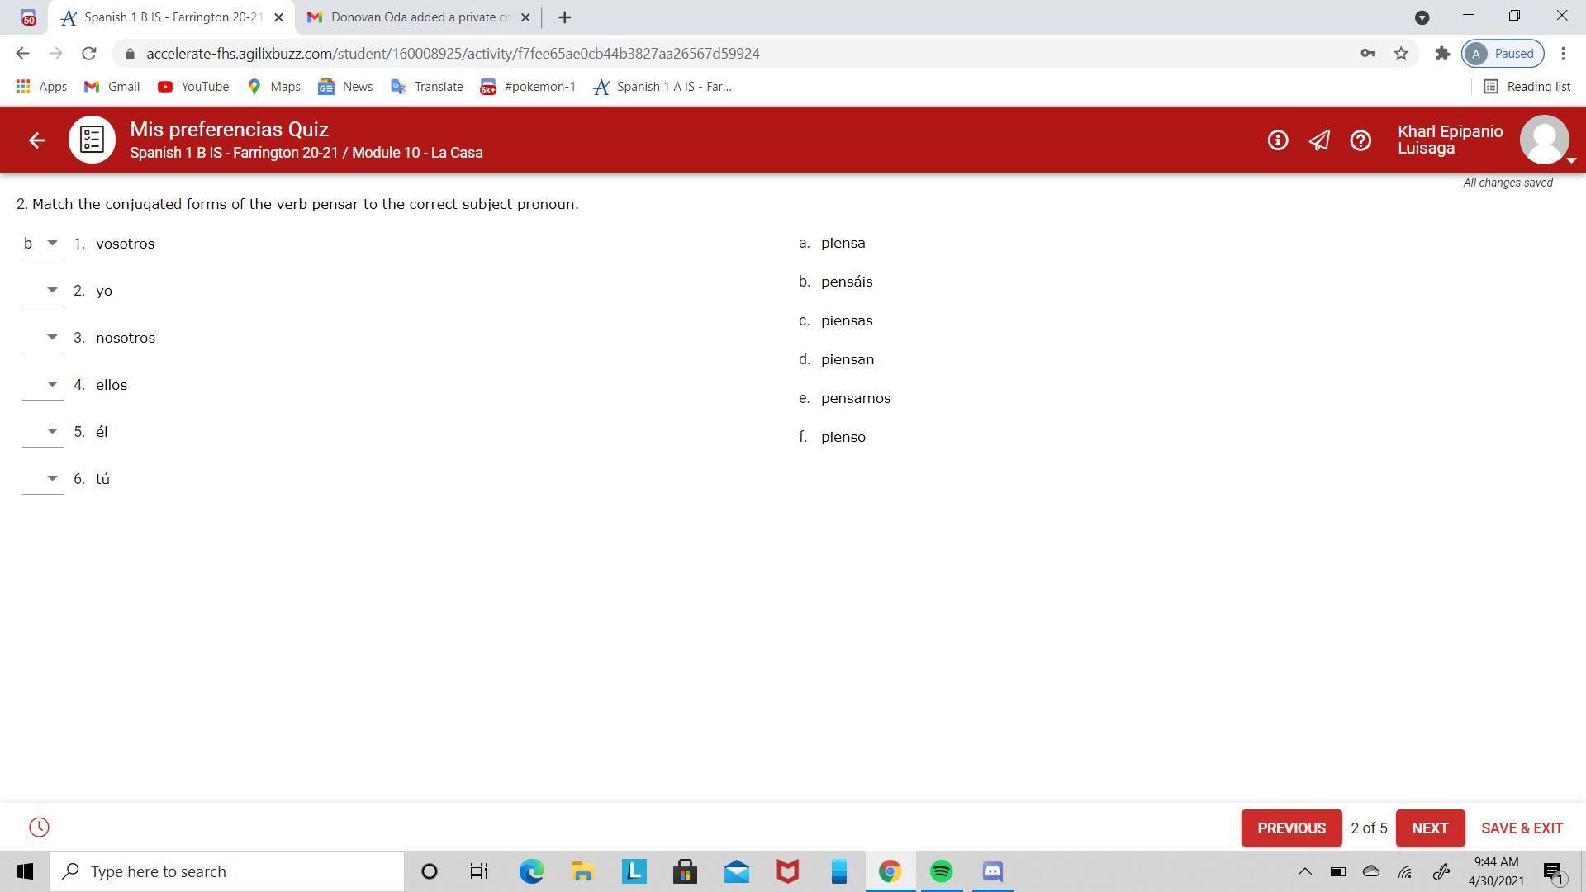Open the answer dropdown for ellos
The height and width of the screenshot is (892, 1586).
tap(43, 385)
